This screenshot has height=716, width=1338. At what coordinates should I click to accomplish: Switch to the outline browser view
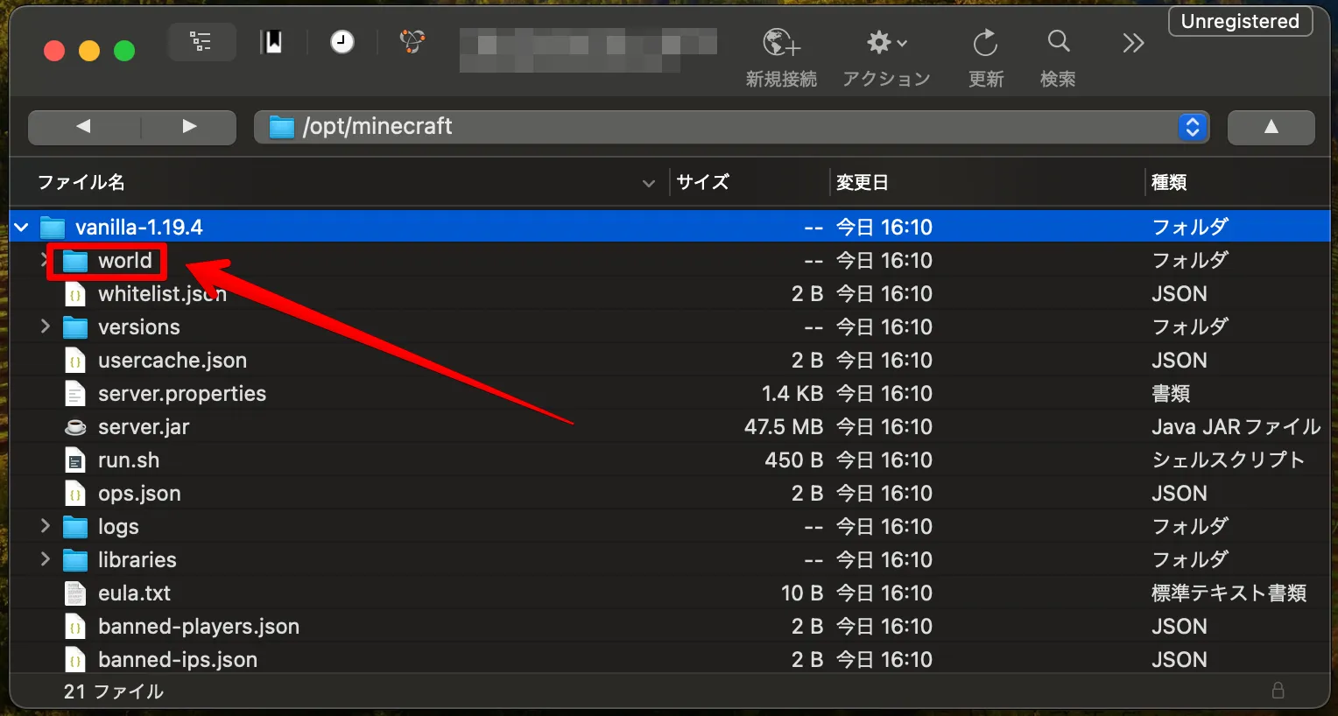tap(201, 41)
